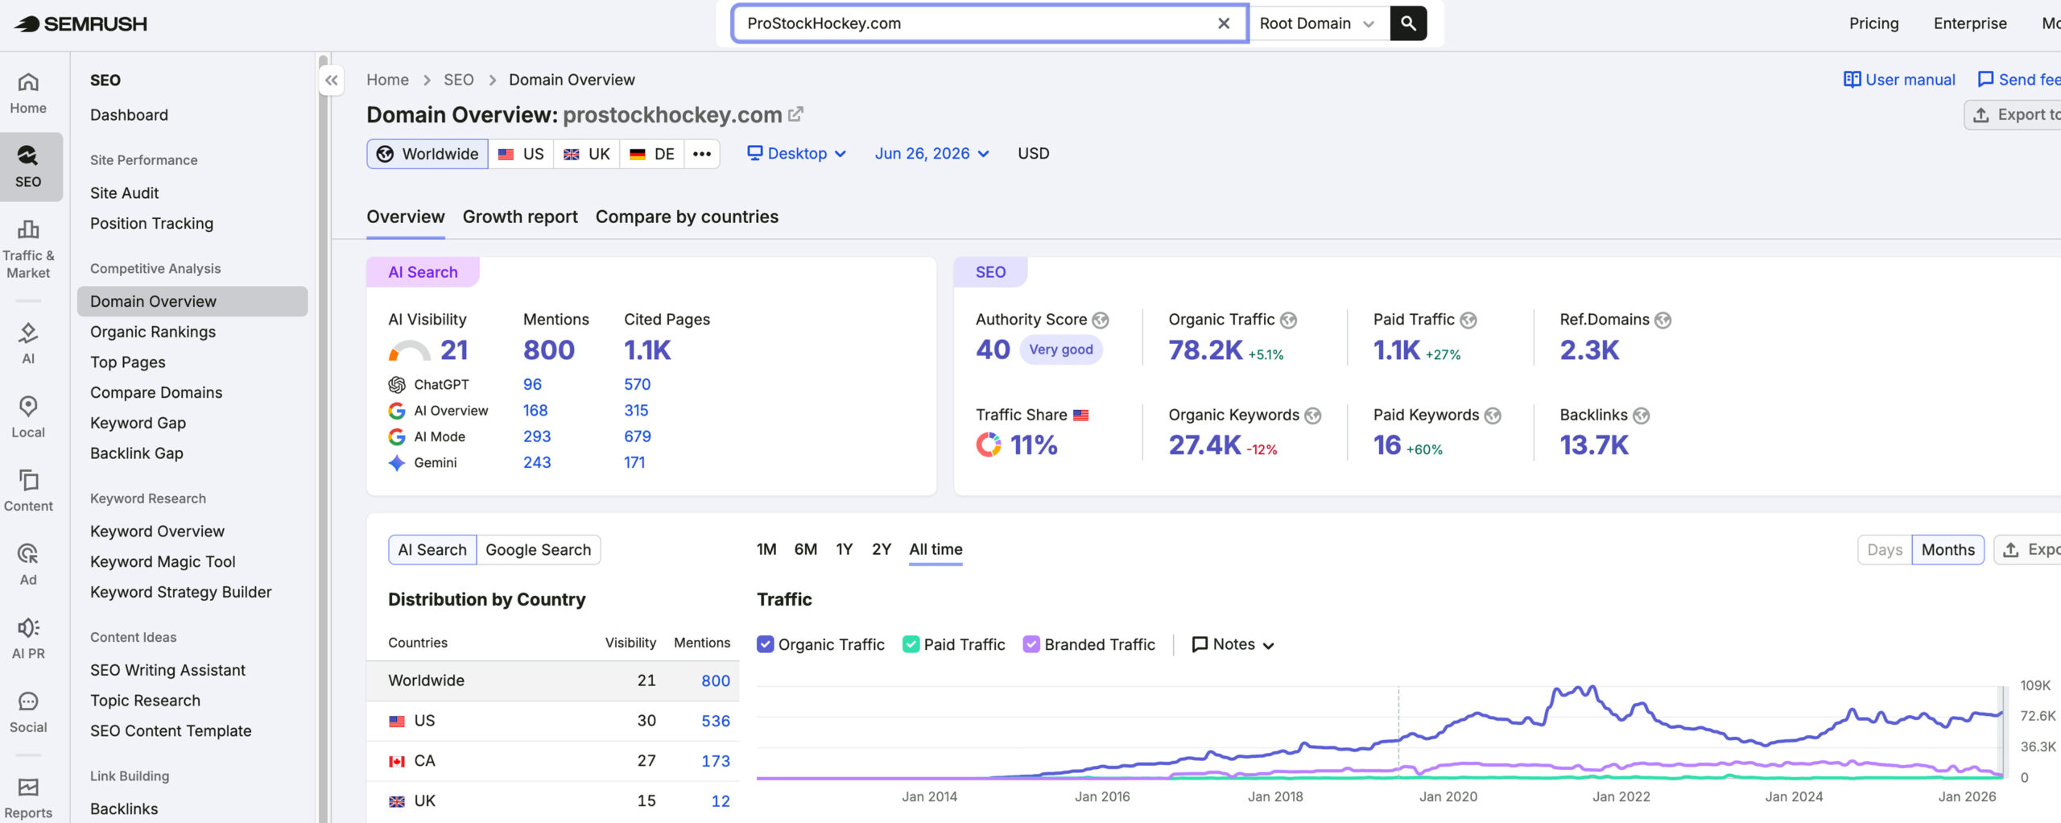Switch chart to Google Search toggle
This screenshot has width=2061, height=823.
(x=539, y=549)
